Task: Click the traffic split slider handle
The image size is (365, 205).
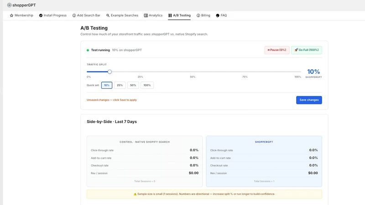Action: click(x=109, y=72)
